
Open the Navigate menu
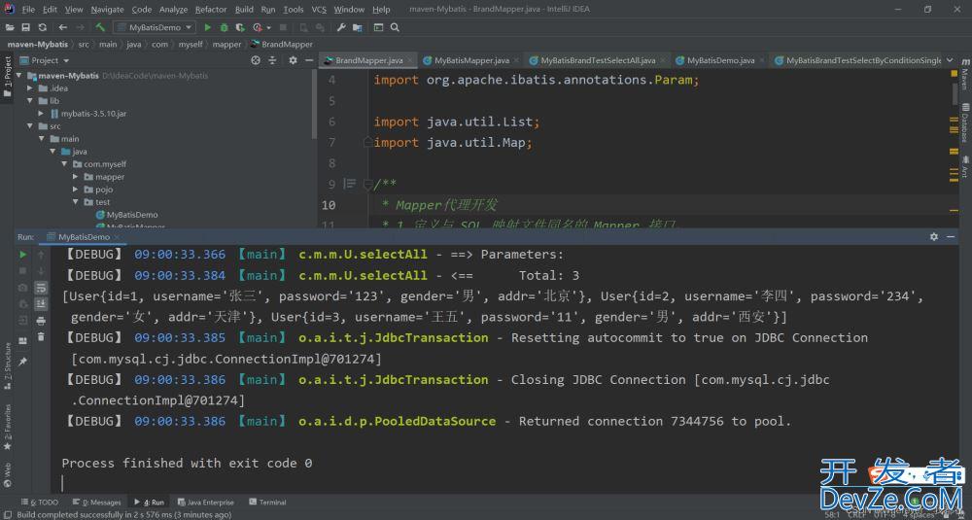point(107,10)
